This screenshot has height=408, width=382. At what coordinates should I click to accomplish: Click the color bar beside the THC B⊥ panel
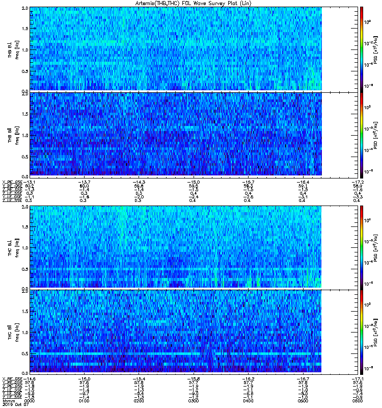(362, 247)
